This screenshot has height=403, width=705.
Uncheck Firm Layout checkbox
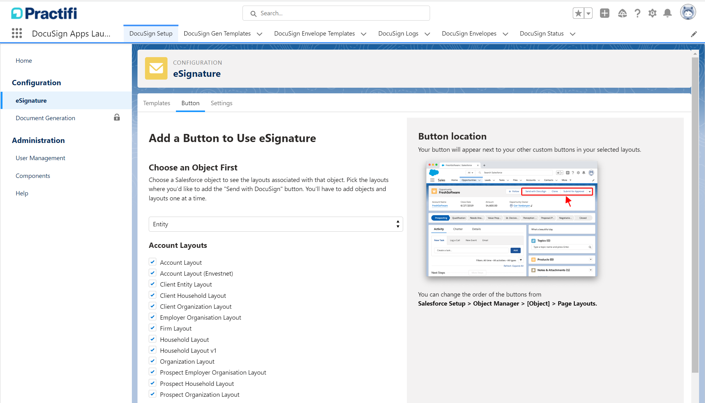tap(152, 328)
